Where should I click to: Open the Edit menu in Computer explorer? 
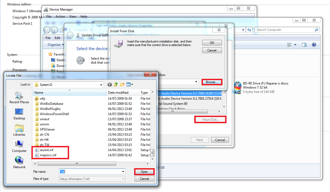tap(57, 38)
